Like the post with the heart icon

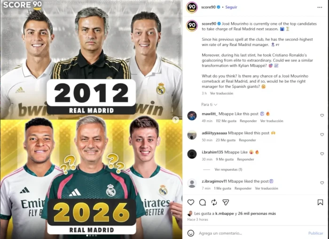pos(190,202)
